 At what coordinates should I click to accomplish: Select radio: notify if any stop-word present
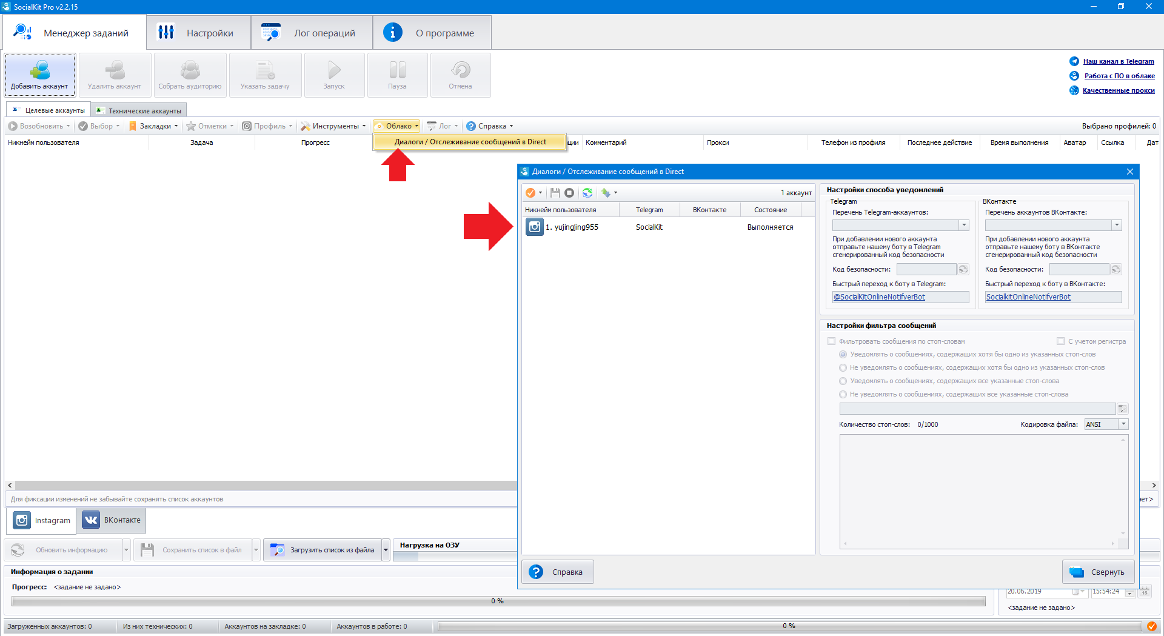click(843, 354)
